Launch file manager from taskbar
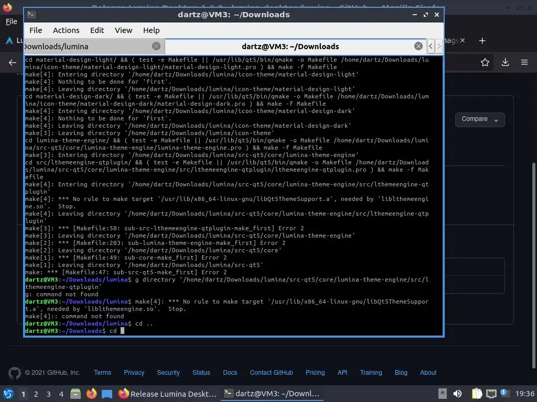The height and width of the screenshot is (402, 537). (x=76, y=394)
